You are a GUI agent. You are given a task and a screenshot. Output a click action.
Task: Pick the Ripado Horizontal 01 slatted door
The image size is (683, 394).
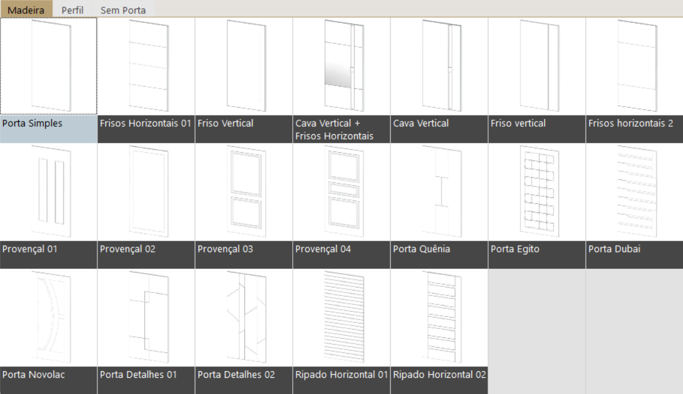[x=341, y=318]
